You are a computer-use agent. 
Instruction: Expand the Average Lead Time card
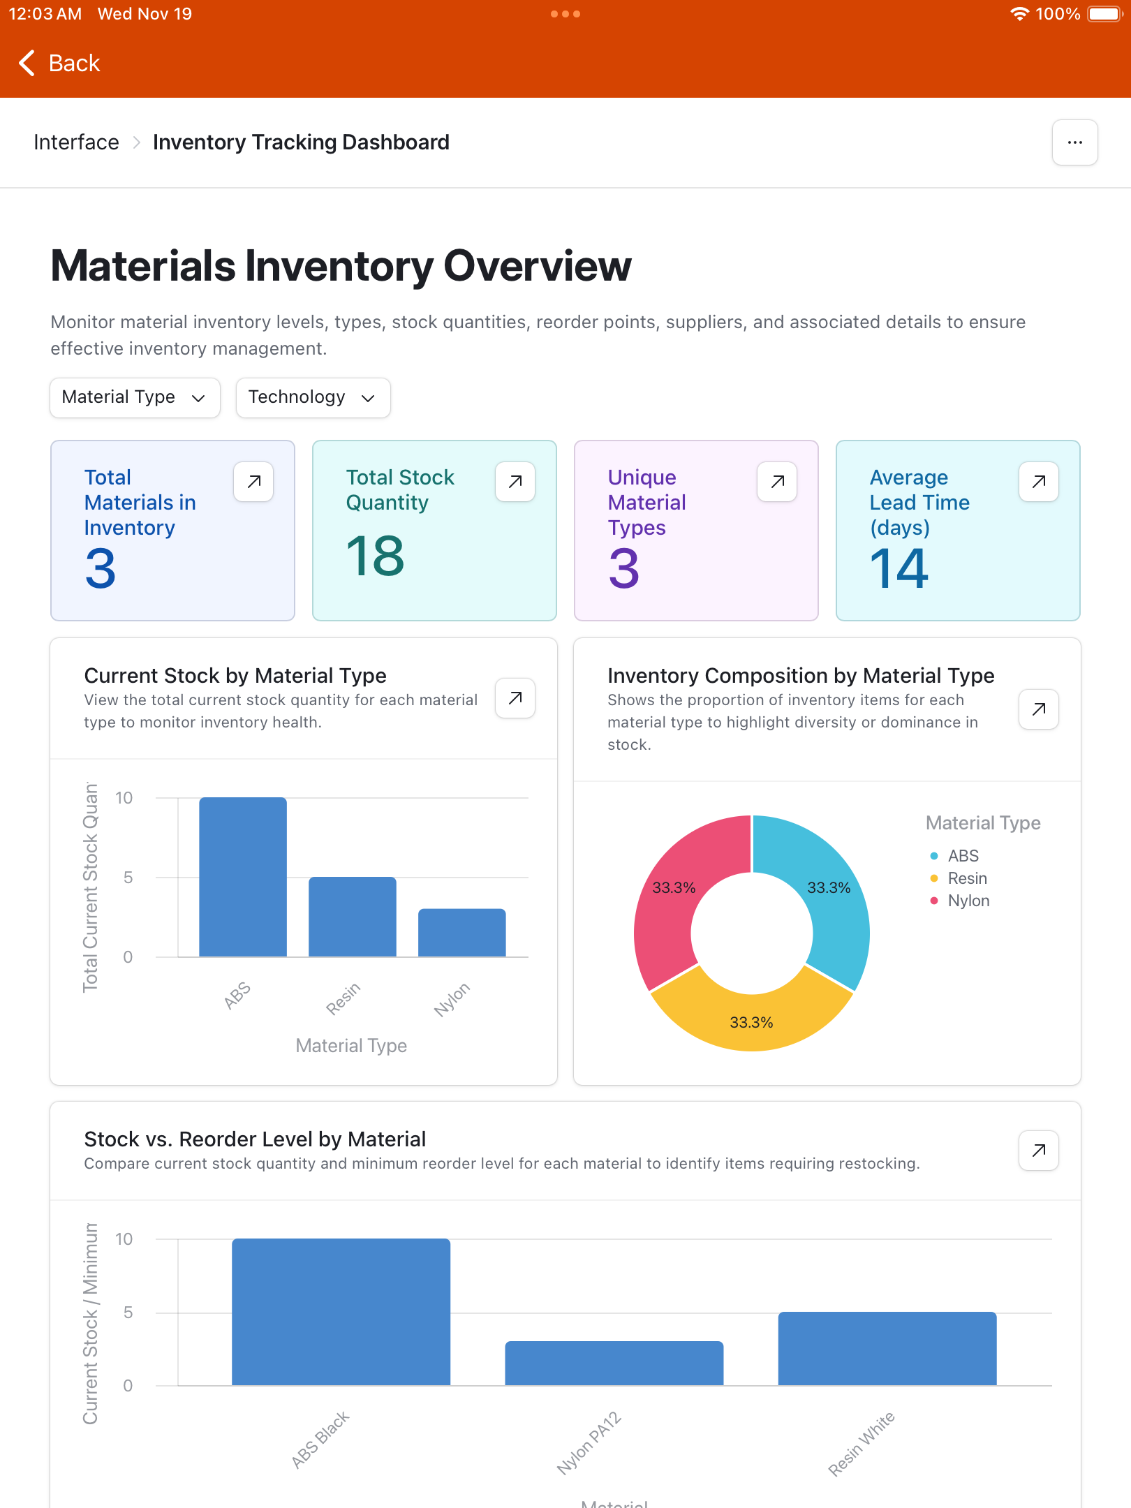point(1037,482)
